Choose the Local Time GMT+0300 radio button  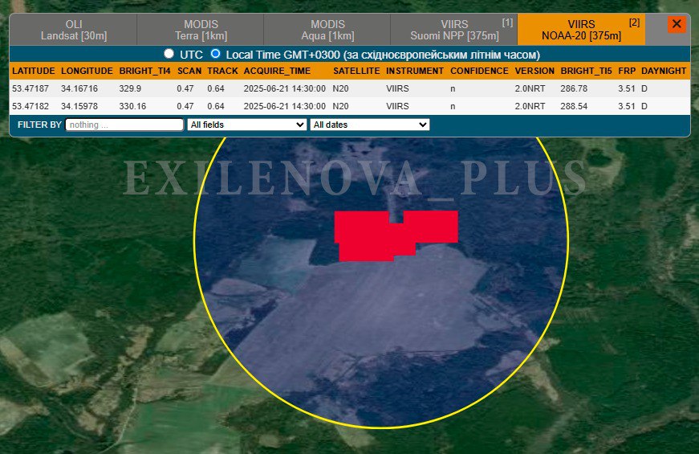215,54
